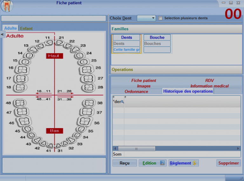The width and height of the screenshot is (244, 181).
Task: Select tooth 14 premolar
Action: (x=29, y=55)
